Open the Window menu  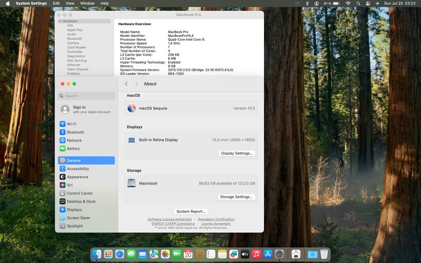87,4
